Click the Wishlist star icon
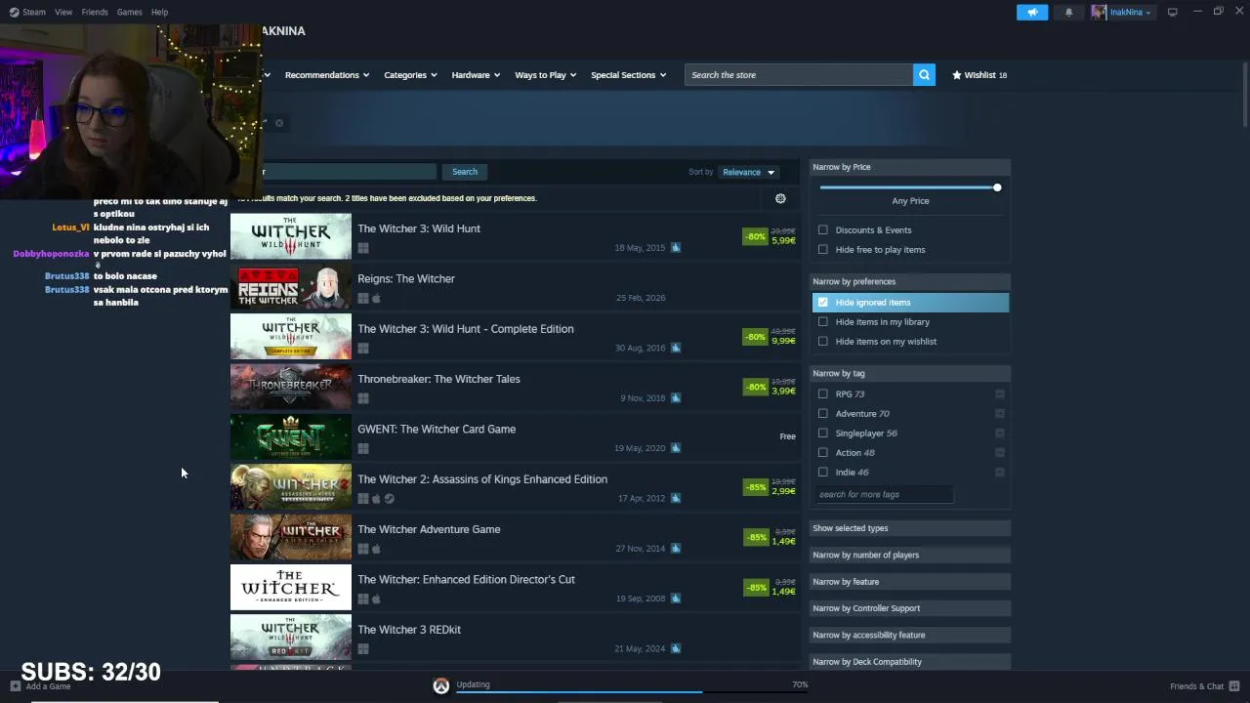 [957, 74]
